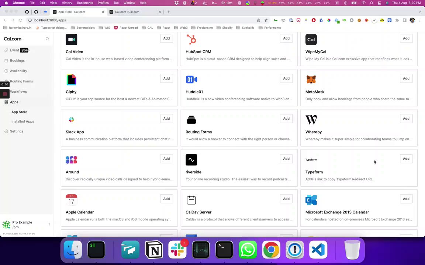Click the Typeform logo icon
The width and height of the screenshot is (425, 265).
coord(311,159)
